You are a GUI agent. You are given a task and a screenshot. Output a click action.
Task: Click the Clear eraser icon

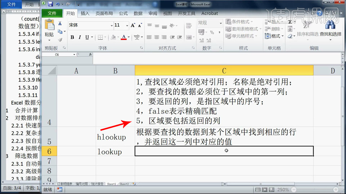tap(290, 36)
